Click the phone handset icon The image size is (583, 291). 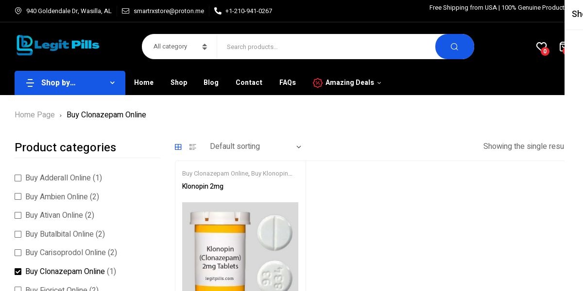[x=218, y=11]
